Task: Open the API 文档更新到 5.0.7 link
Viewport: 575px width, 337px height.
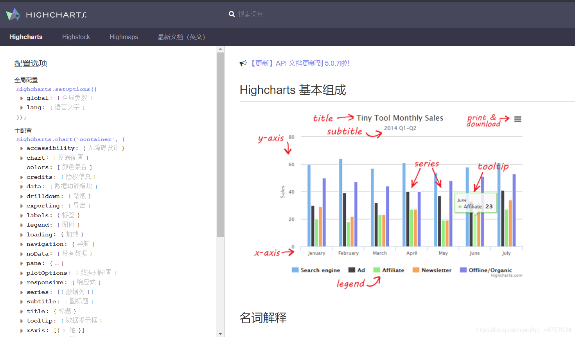Action: (300, 63)
